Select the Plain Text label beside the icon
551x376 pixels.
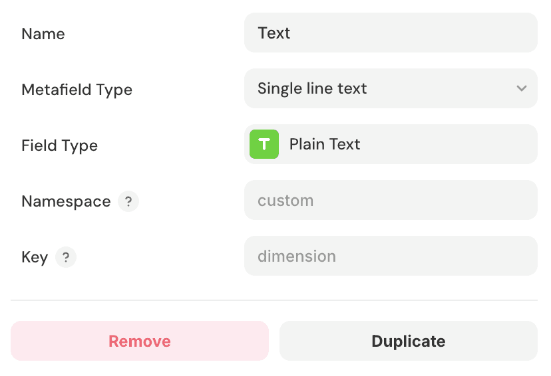(325, 144)
